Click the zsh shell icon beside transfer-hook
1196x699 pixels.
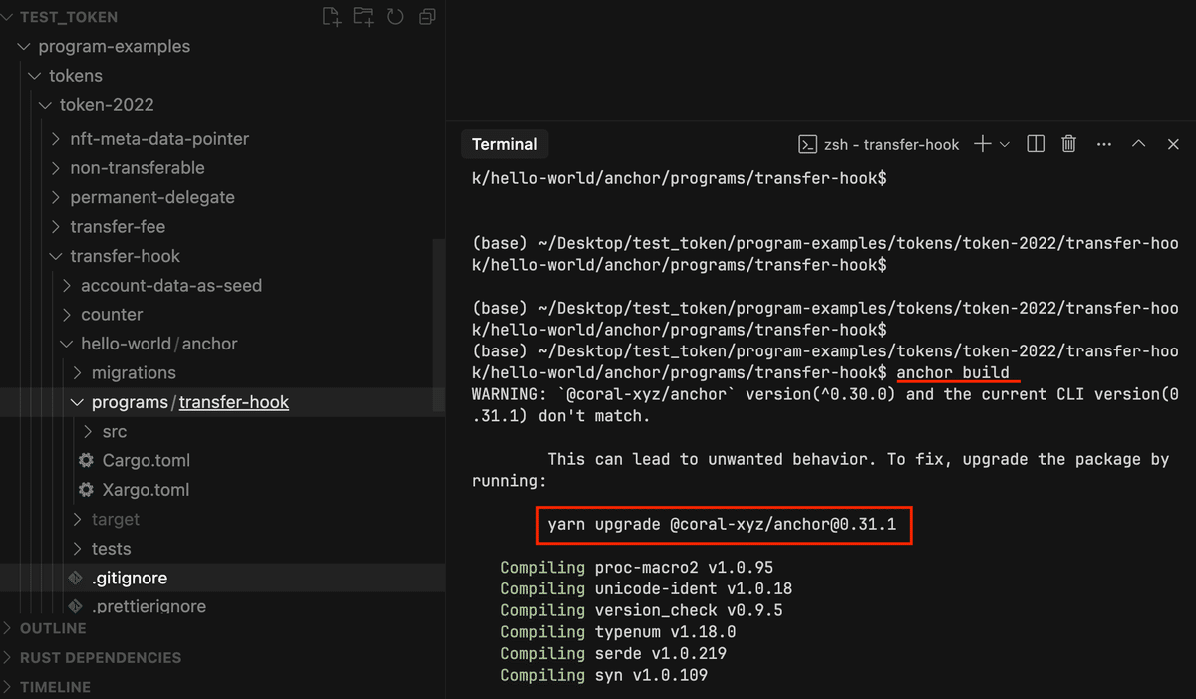coord(809,143)
